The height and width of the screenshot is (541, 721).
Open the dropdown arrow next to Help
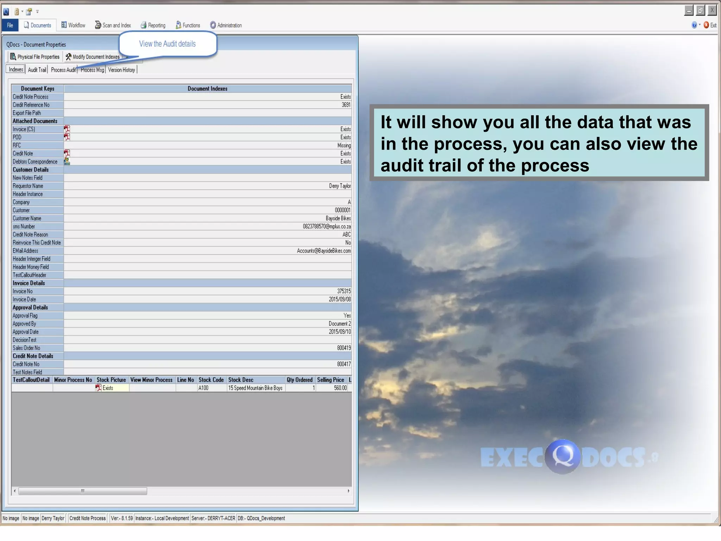pos(700,25)
